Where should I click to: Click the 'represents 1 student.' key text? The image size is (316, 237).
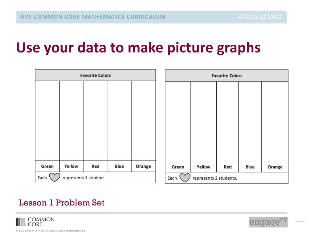[x=84, y=178]
